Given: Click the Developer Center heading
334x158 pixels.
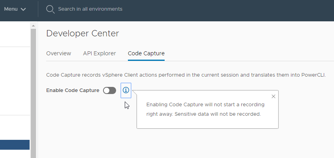Looking at the screenshot, I should click(x=83, y=34).
